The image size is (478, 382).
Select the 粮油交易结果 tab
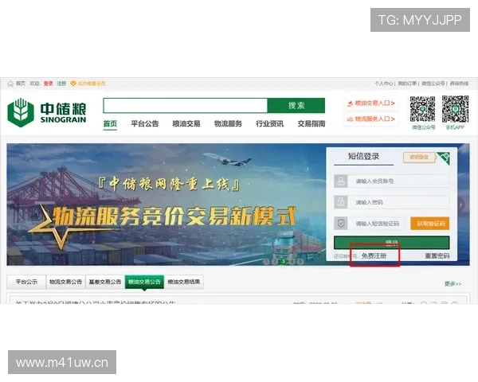coord(183,282)
